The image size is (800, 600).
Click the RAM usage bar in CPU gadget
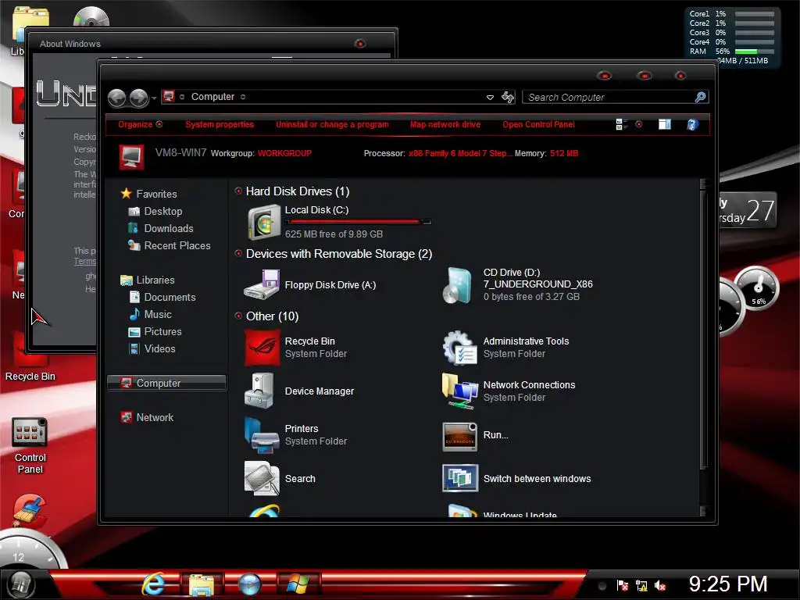point(754,51)
